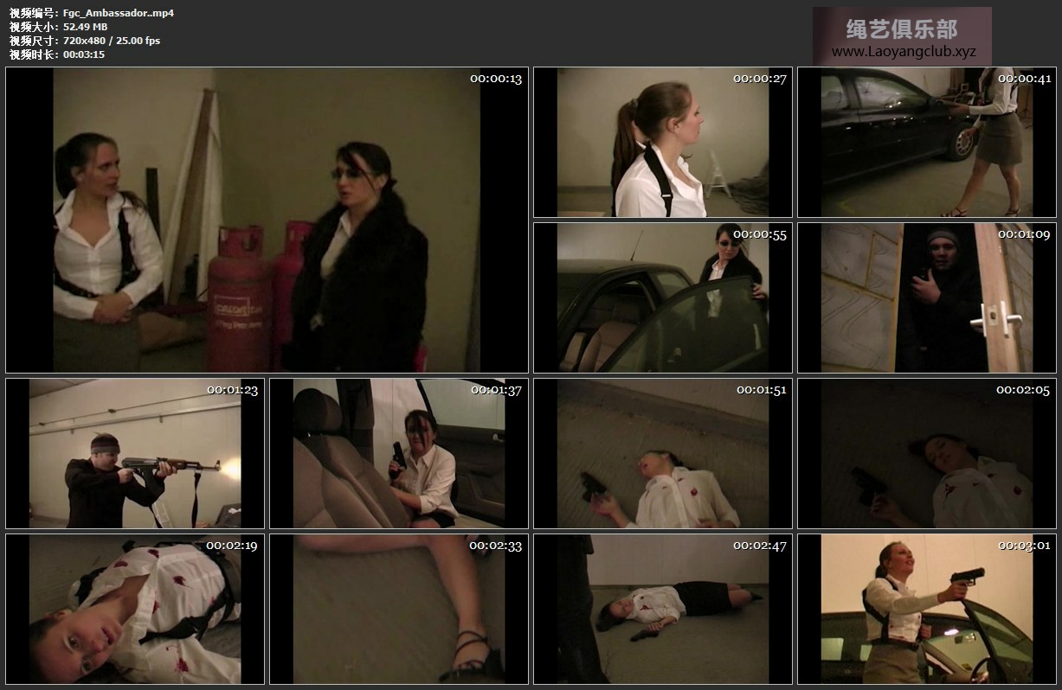
Task: Select the 00:02:33 frame
Action: [398, 609]
